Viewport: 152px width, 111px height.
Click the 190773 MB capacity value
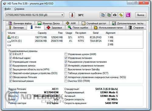[41, 37]
